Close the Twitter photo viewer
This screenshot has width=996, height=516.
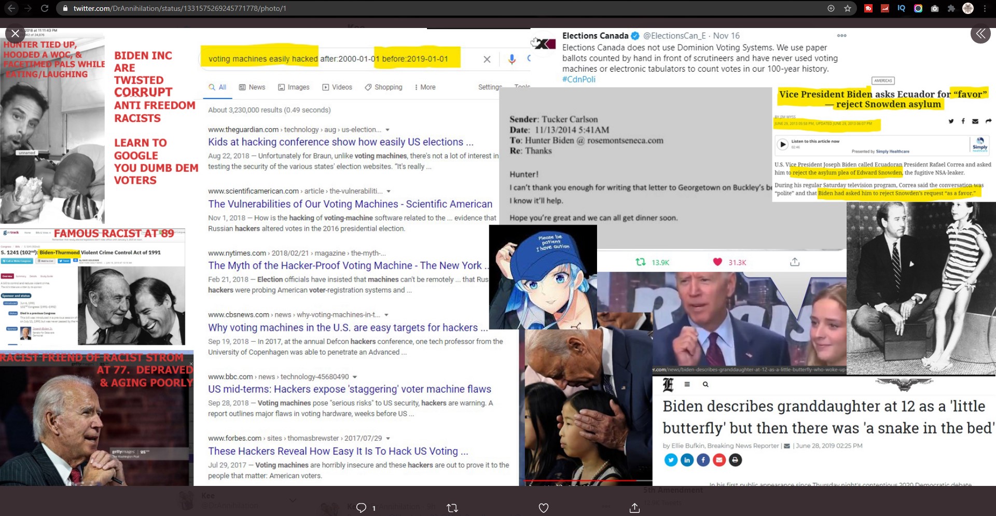[x=16, y=34]
